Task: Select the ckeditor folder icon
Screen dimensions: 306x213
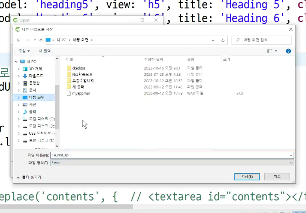Action: 69,68
